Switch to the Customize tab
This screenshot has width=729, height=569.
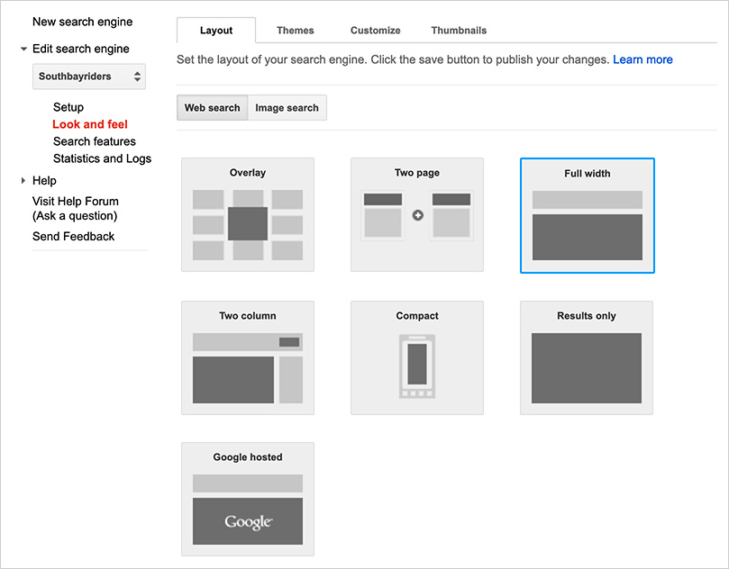pos(375,31)
